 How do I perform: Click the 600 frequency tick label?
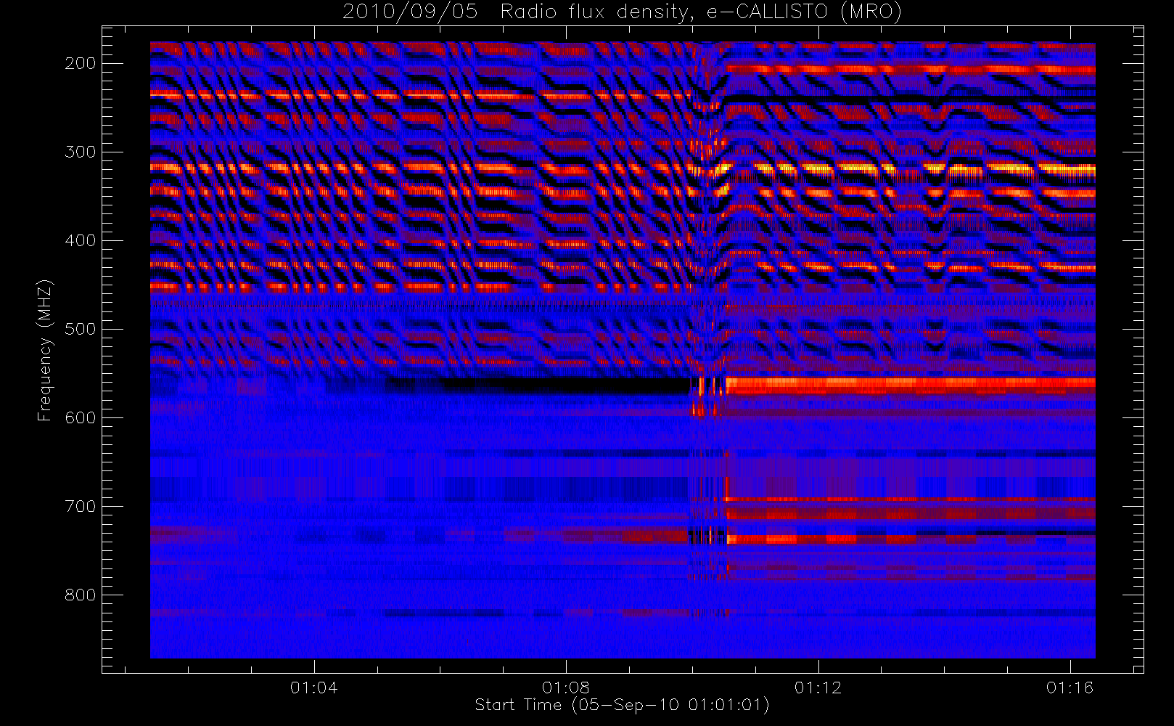click(80, 417)
